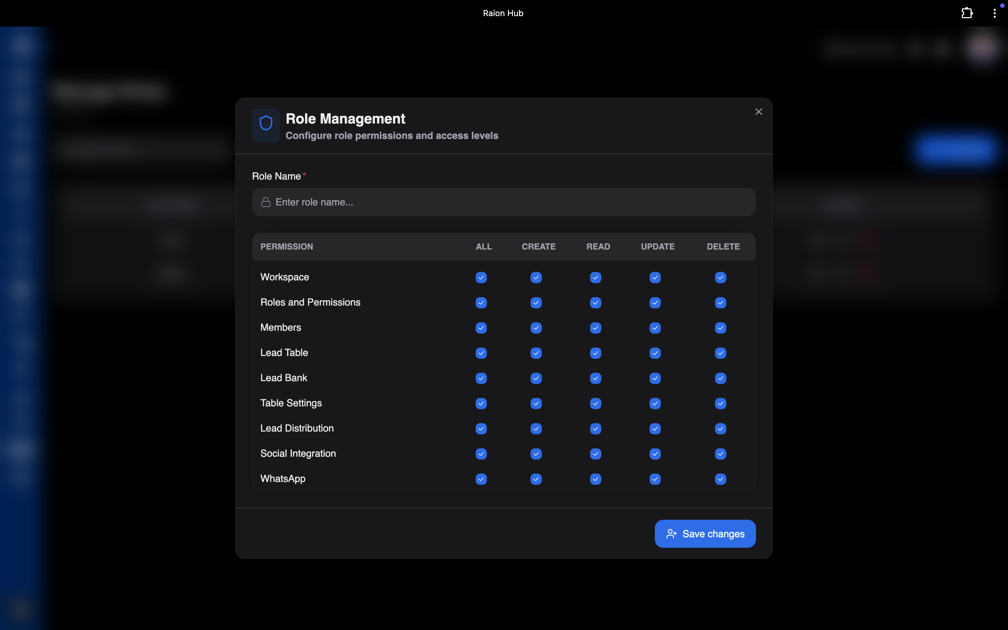Toggle ALL checkbox for Members
The width and height of the screenshot is (1008, 630).
tap(481, 328)
